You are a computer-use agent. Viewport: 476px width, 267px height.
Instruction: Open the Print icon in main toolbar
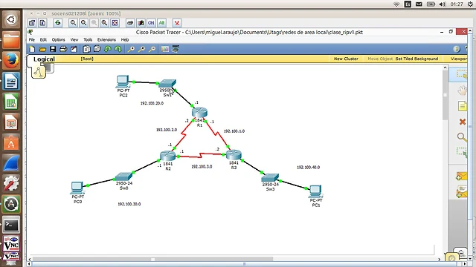[63, 49]
